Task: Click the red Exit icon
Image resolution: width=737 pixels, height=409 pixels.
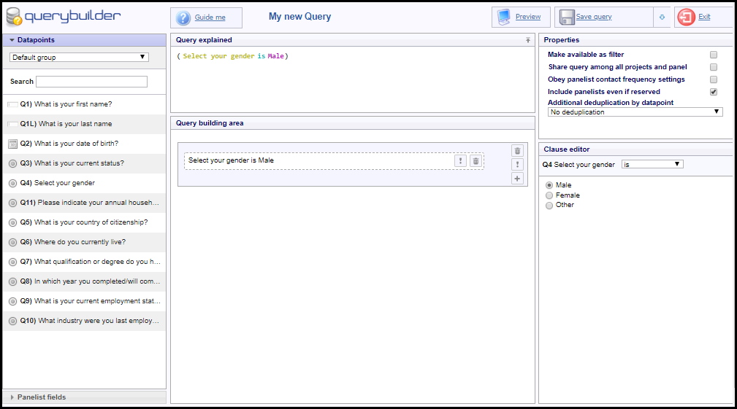Action: [x=686, y=17]
